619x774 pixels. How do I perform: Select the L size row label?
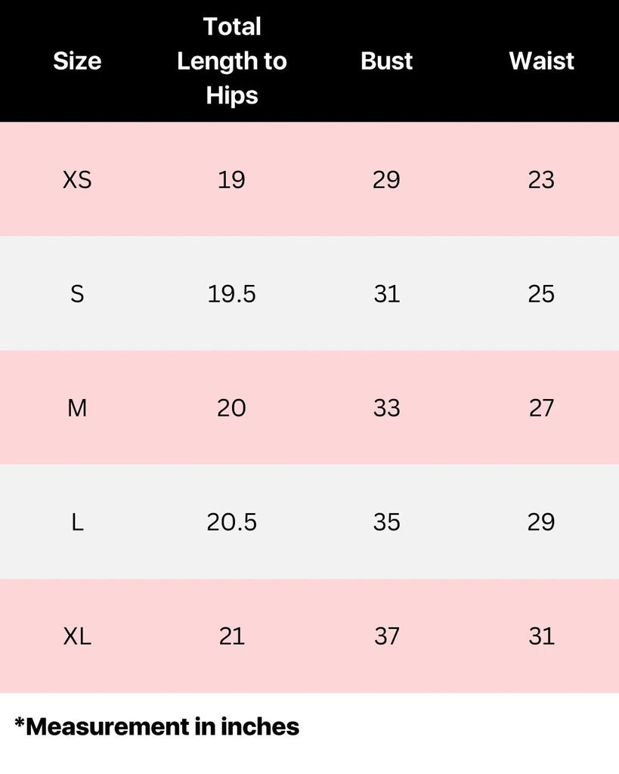click(x=77, y=522)
